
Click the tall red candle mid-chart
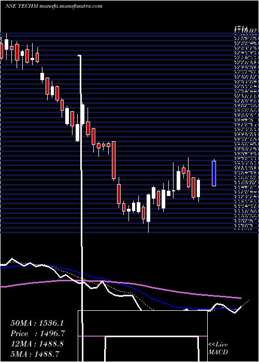tap(114, 160)
